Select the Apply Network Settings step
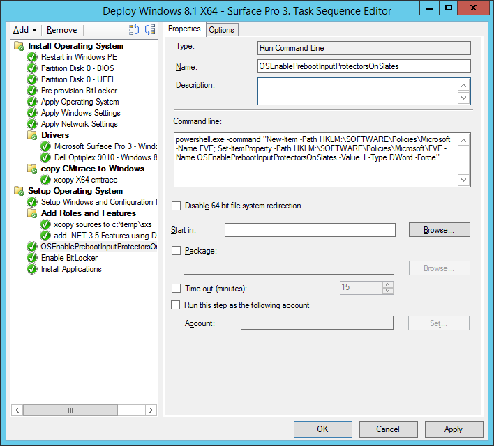 (x=80, y=124)
